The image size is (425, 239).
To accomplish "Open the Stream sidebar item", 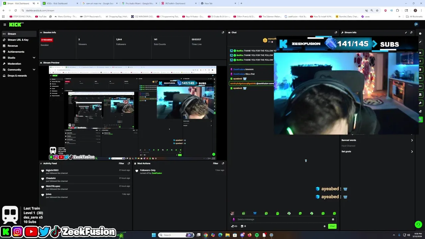I will click(x=19, y=34).
